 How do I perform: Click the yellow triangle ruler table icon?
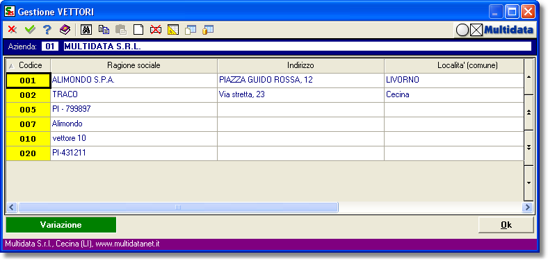[x=173, y=30]
